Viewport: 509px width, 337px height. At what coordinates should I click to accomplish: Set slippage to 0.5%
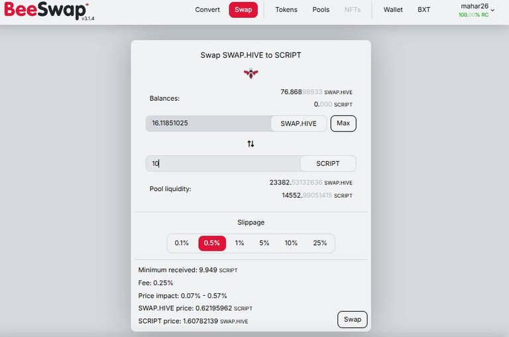212,243
